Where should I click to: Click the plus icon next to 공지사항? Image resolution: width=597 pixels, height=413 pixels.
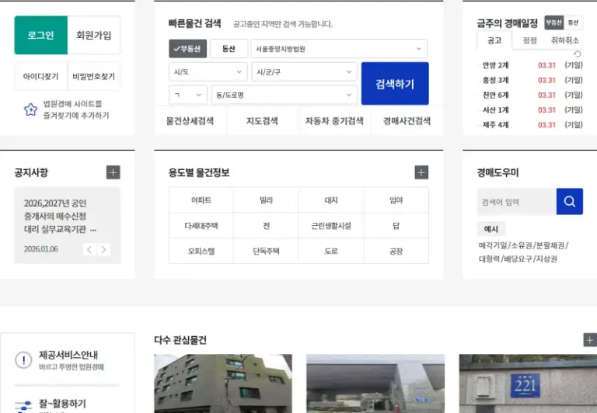(x=113, y=172)
